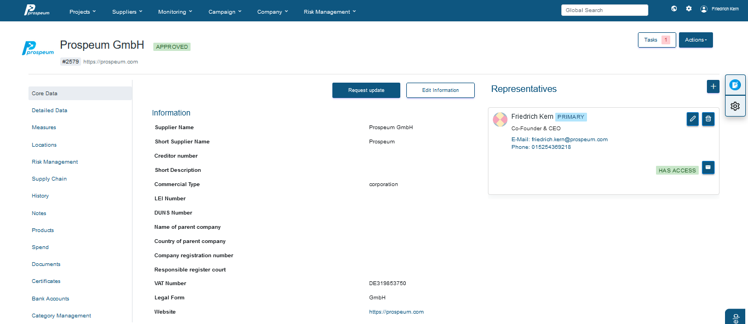748x324 pixels.
Task: Click the Commercial Type value "corporation"
Action: [383, 184]
